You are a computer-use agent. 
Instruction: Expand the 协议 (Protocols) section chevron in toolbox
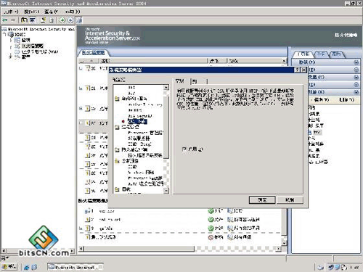(x=356, y=62)
